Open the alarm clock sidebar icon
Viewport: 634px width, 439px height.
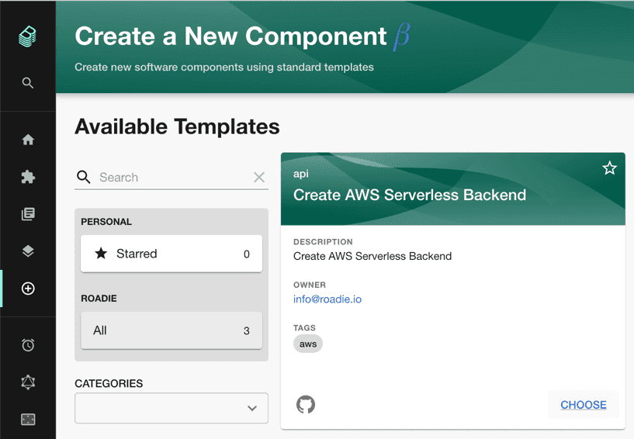pyautogui.click(x=28, y=345)
